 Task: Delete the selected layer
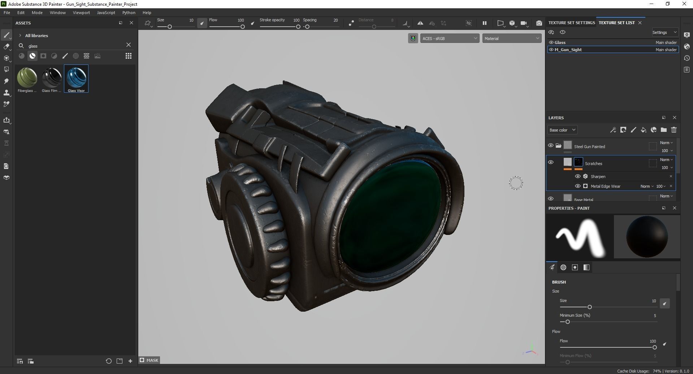tap(674, 130)
